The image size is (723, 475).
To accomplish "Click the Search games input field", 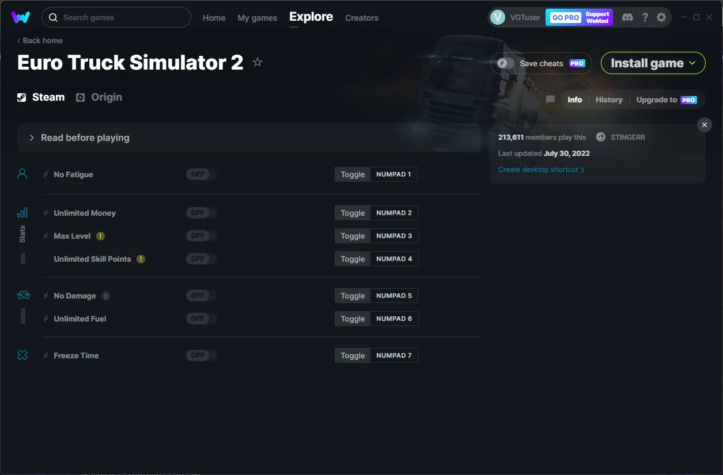I will pyautogui.click(x=116, y=17).
